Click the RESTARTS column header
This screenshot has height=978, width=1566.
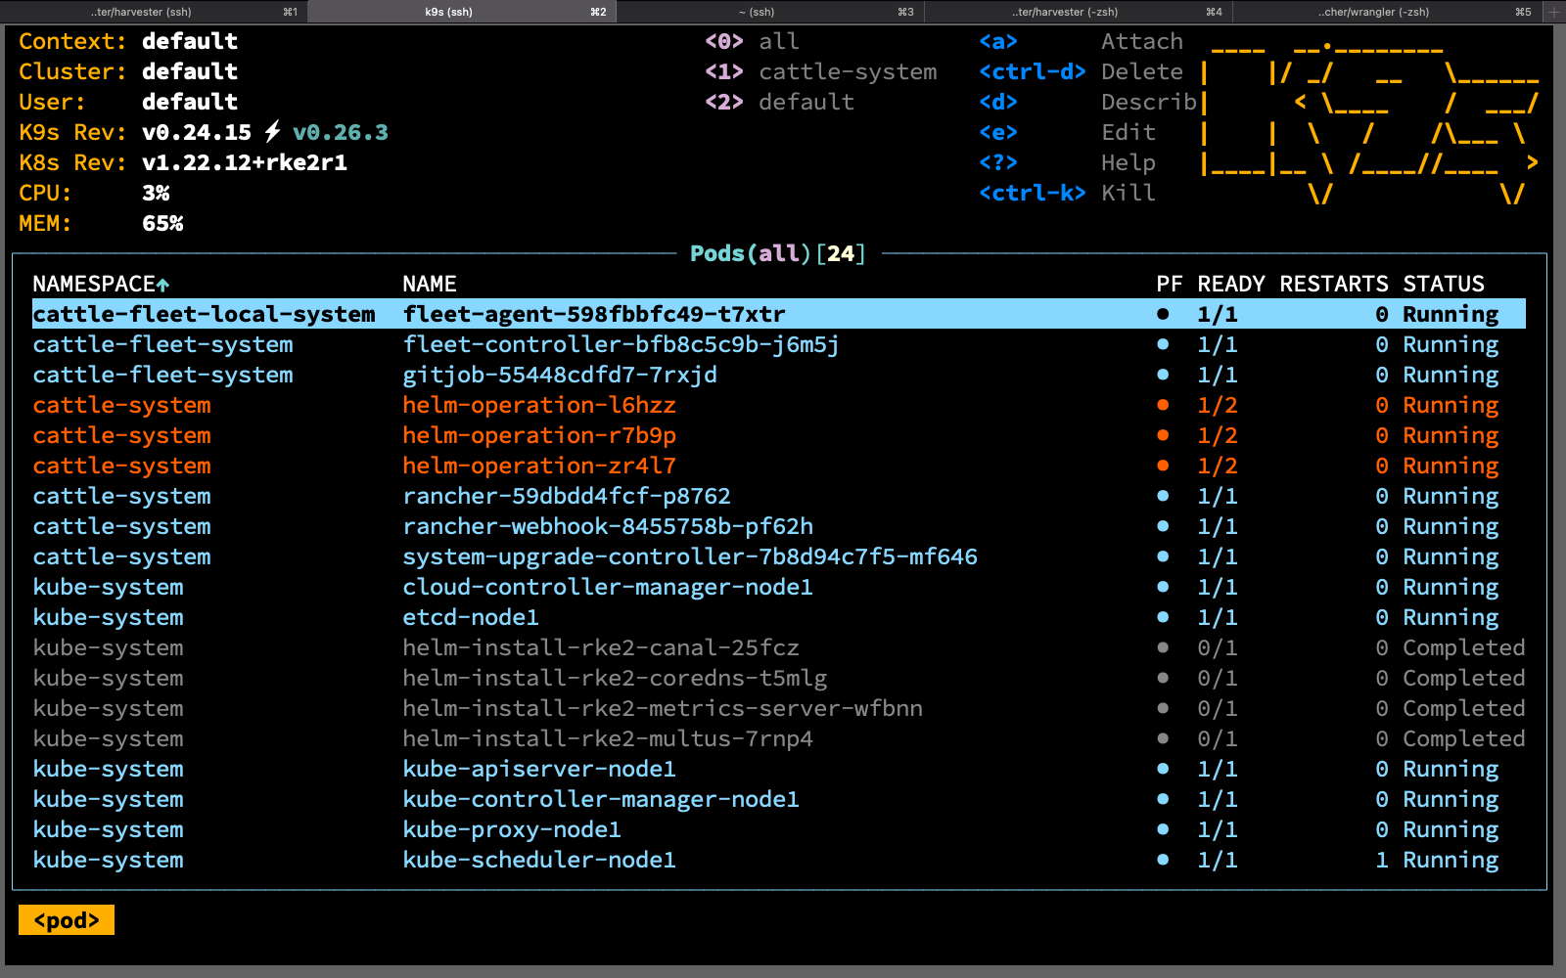(x=1334, y=284)
